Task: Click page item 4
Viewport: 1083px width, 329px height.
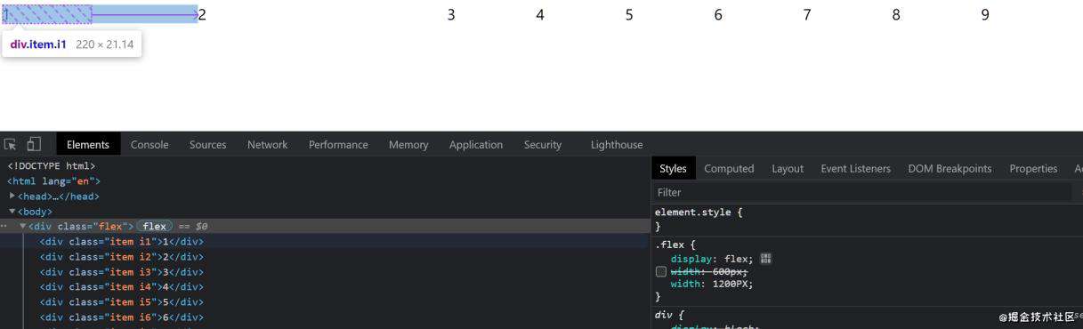Action: coord(540,14)
